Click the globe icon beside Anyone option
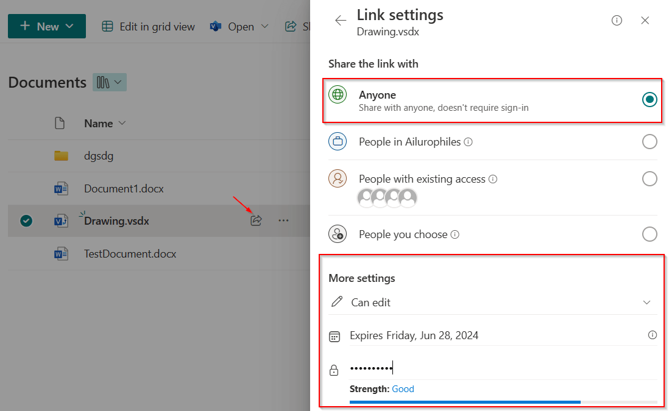 337,94
